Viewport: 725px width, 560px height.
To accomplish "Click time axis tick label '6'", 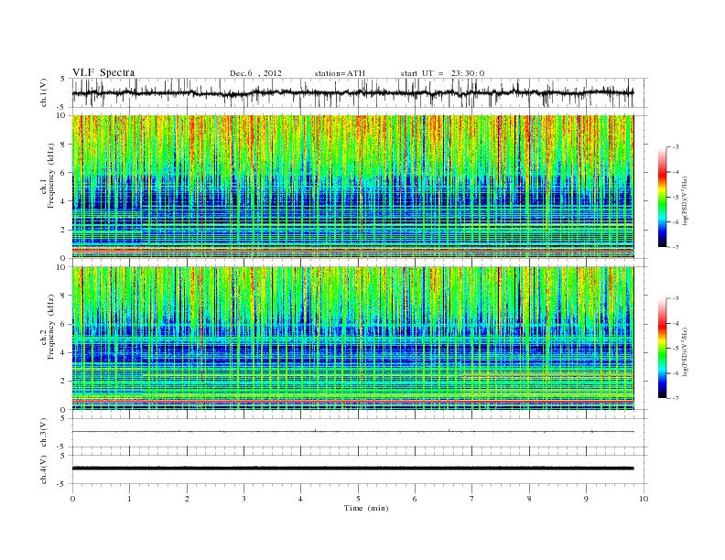I will point(415,499).
